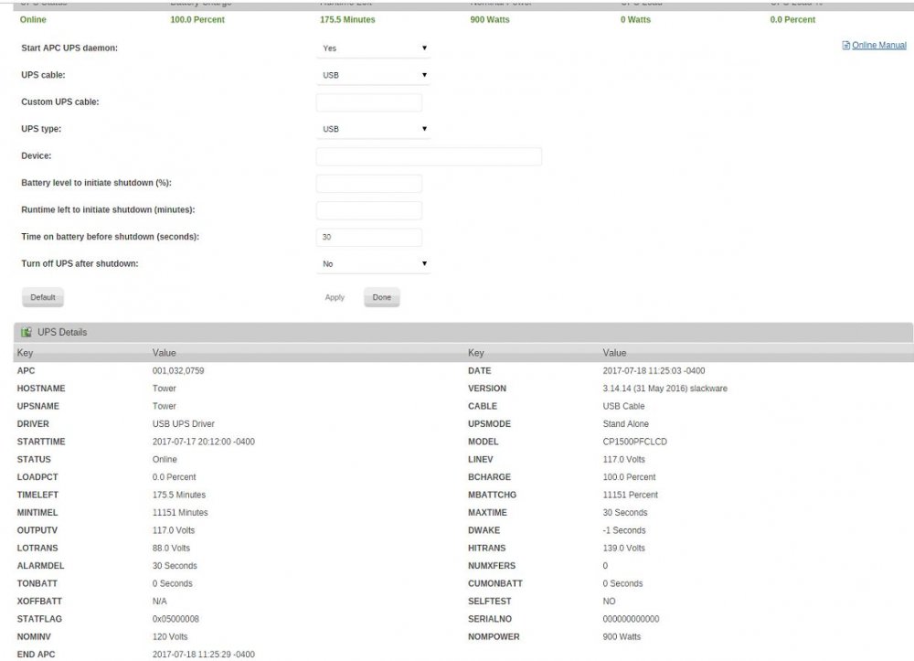This screenshot has width=914, height=661.
Task: Click the green 900 Watts nominal power value
Action: coord(490,20)
